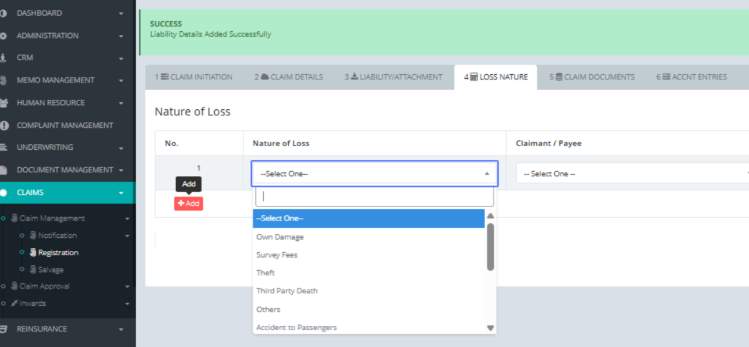749x347 pixels.
Task: Select Own Damage from the list
Action: [280, 237]
